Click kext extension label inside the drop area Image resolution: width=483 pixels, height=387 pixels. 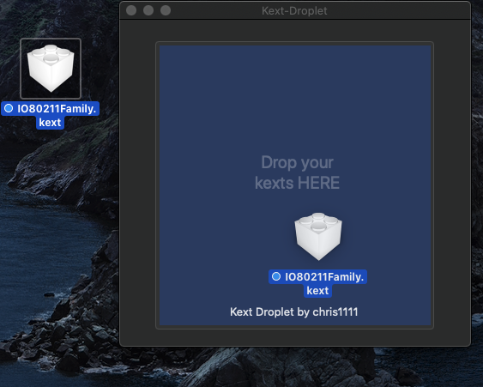coord(317,291)
